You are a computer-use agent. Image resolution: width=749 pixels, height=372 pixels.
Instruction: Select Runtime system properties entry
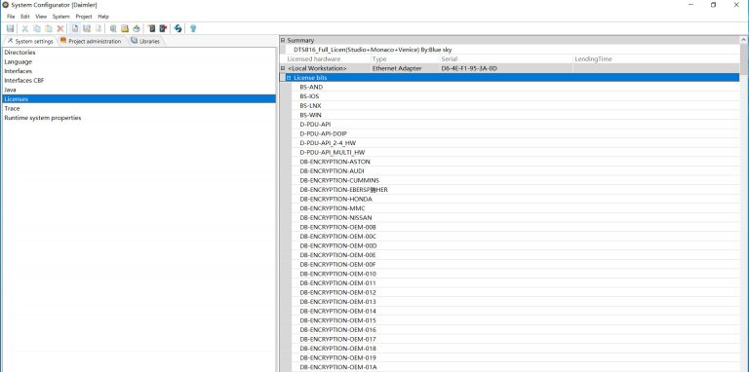(138, 118)
